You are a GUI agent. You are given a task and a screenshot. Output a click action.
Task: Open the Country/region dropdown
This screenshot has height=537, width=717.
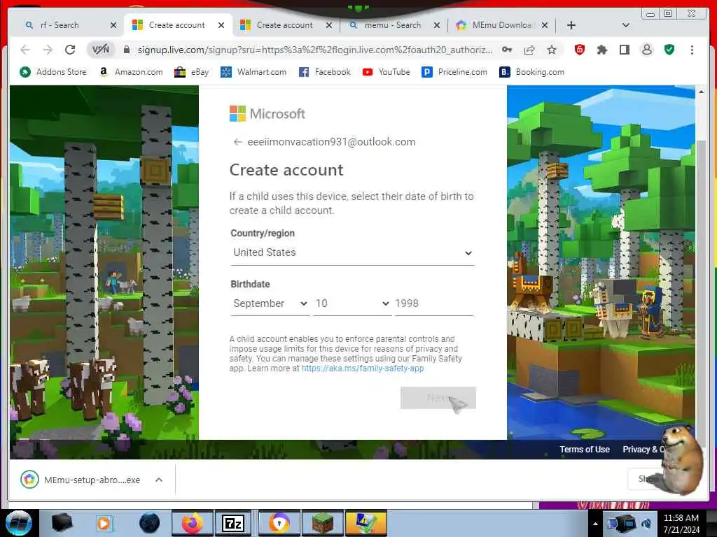352,252
